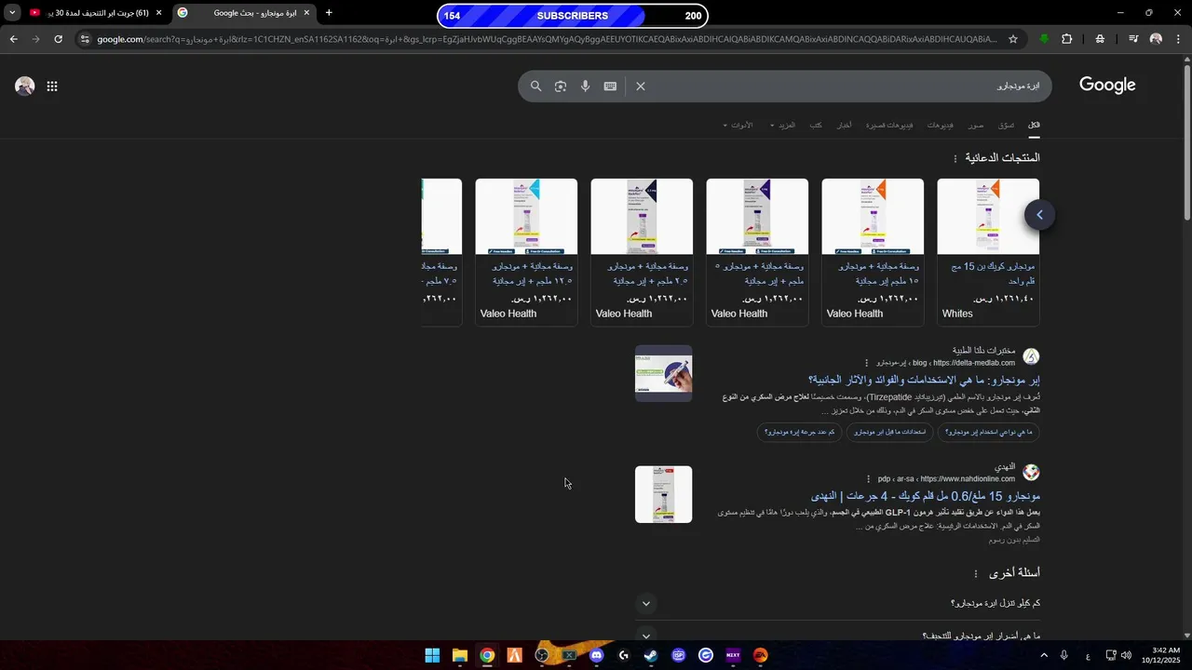This screenshot has height=670, width=1192.
Task: Open a new browser tab
Action: point(329,13)
